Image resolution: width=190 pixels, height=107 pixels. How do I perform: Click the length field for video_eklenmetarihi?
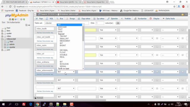click(87, 72)
